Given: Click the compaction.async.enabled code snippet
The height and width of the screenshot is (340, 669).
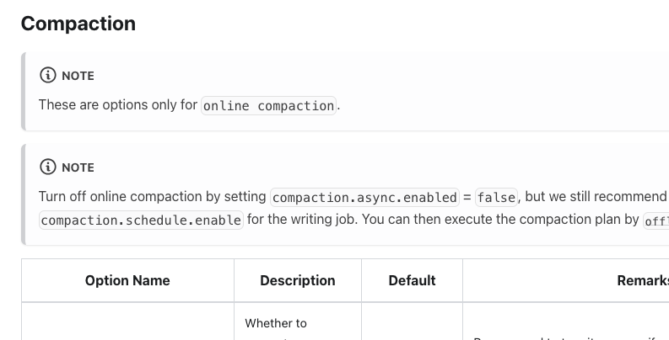Looking at the screenshot, I should click(x=364, y=198).
